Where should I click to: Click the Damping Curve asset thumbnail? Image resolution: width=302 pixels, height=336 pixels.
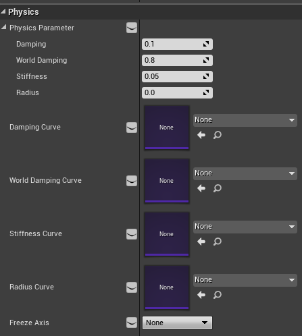point(167,128)
